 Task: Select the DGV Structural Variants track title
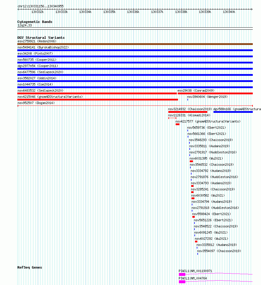pyautogui.click(x=41, y=38)
